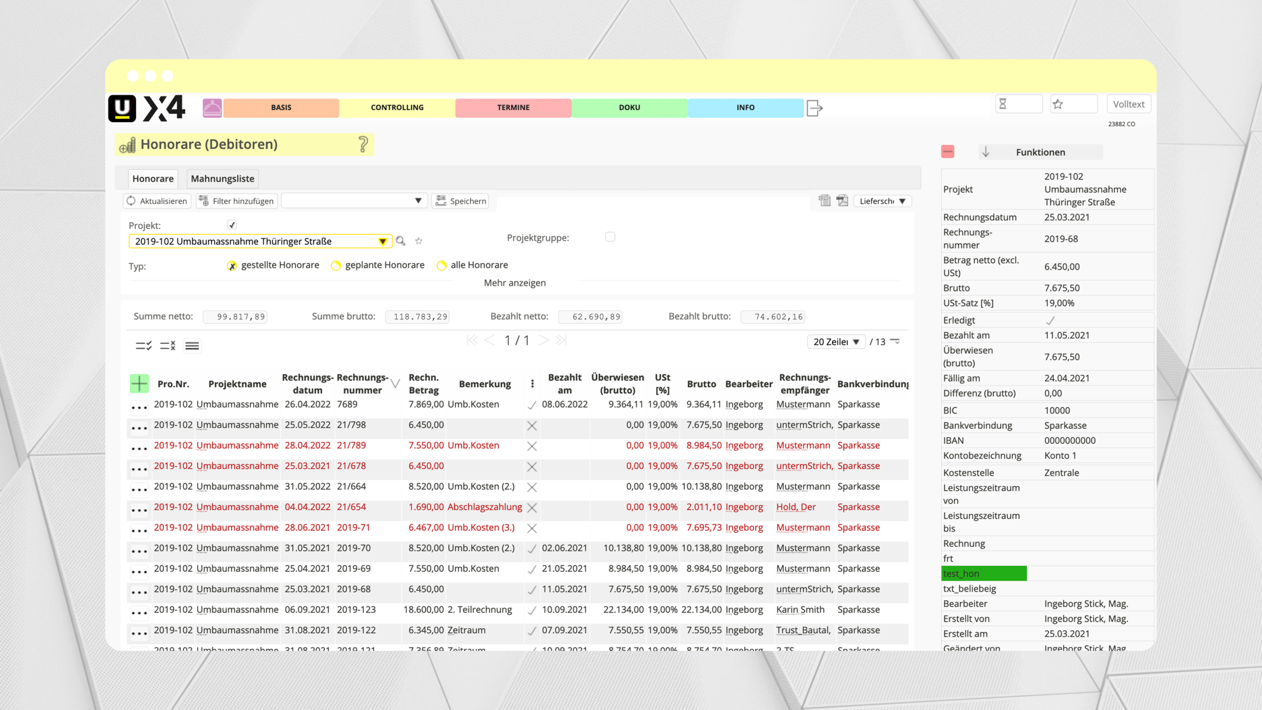Click the Mehr anzeigen link
Viewport: 1262px width, 710px height.
tap(514, 283)
